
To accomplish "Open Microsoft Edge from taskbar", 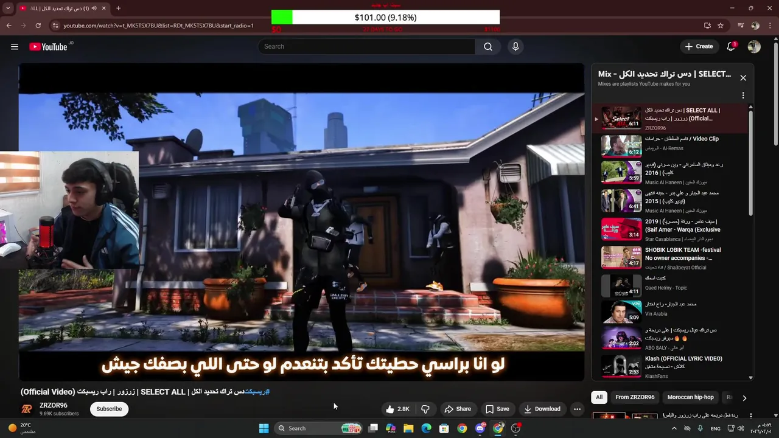I will point(427,428).
